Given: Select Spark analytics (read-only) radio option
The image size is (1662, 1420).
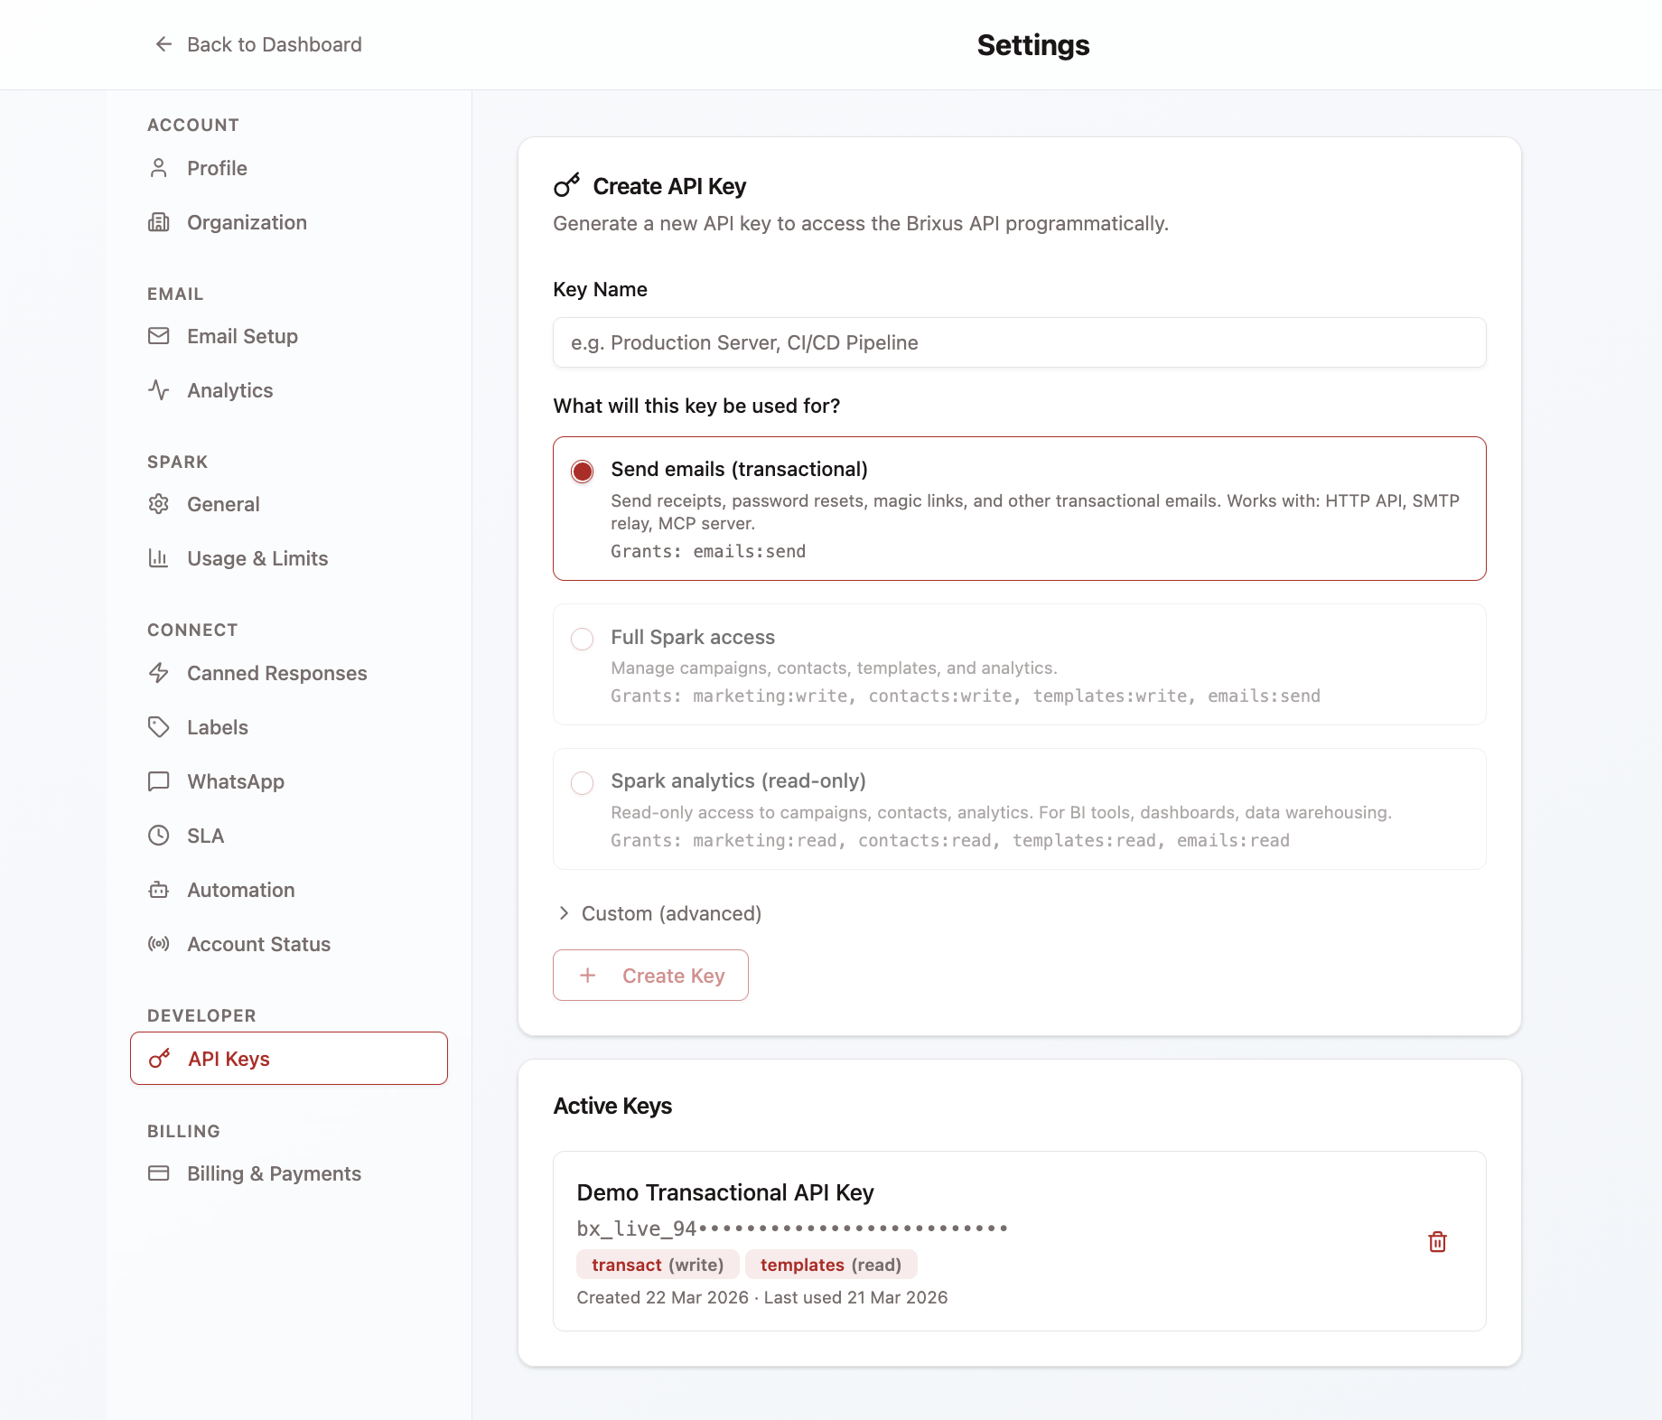Looking at the screenshot, I should (x=583, y=782).
